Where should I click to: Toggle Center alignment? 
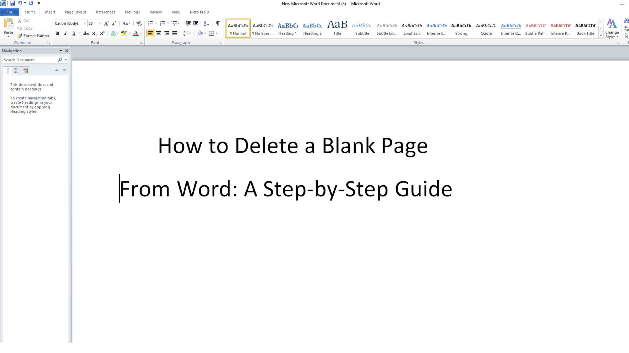click(159, 33)
